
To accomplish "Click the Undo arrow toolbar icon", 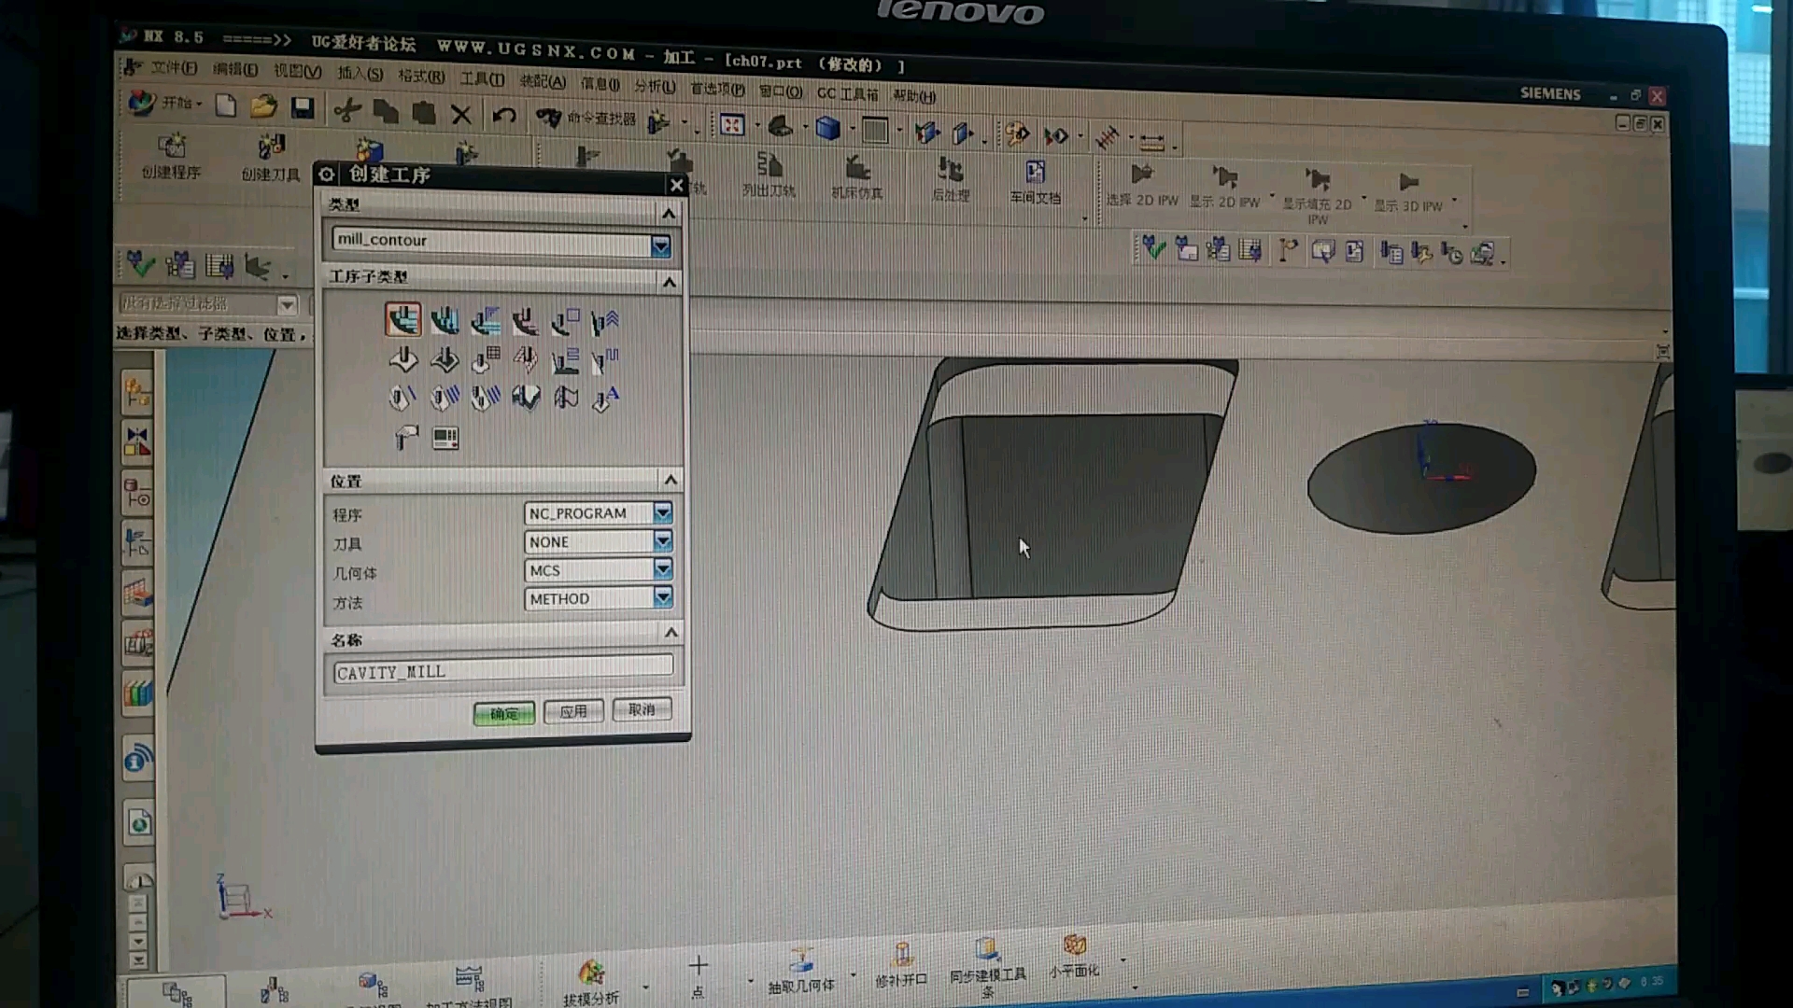I will [504, 116].
